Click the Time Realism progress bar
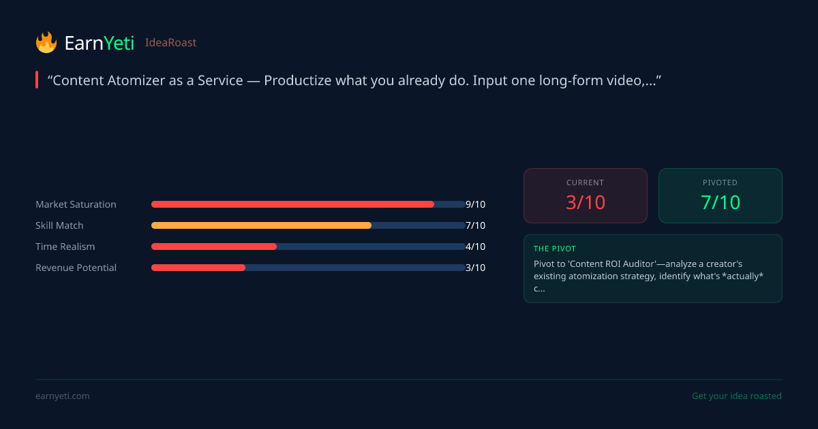 [x=307, y=247]
